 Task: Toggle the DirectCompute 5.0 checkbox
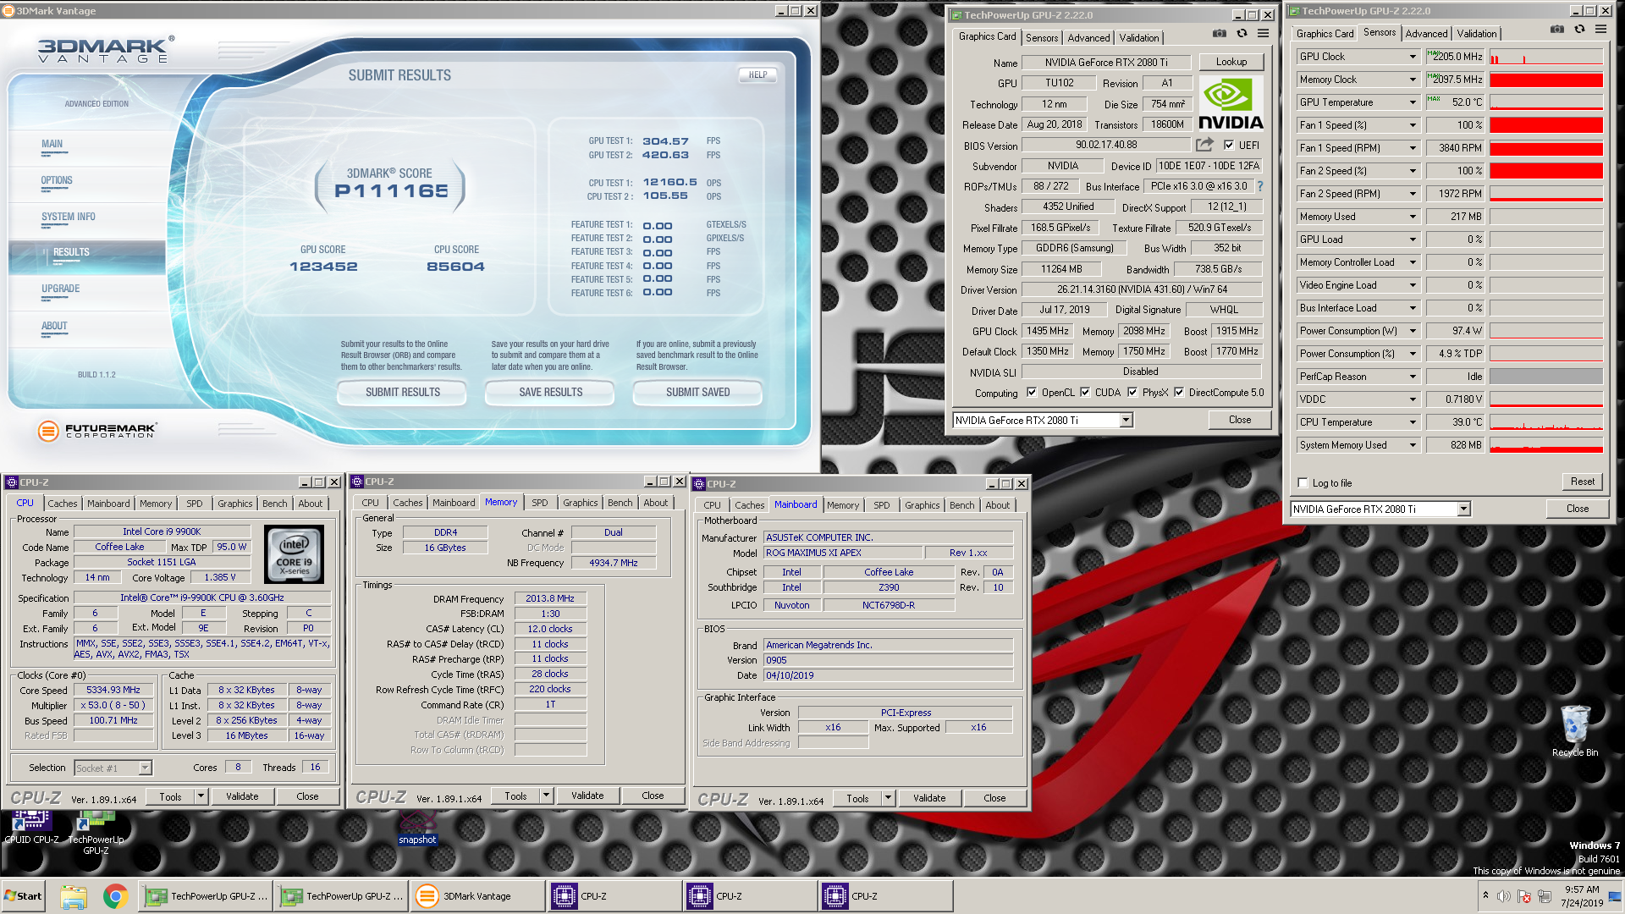1179,392
